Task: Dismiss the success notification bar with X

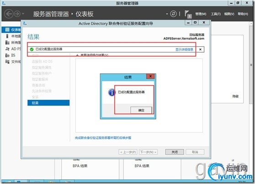Action: tap(200, 49)
